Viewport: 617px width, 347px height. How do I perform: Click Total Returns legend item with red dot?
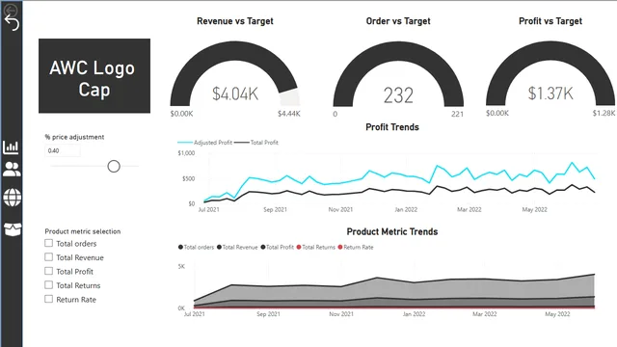click(316, 247)
